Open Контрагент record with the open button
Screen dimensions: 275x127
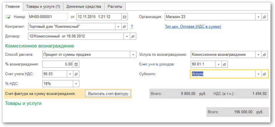125,27
